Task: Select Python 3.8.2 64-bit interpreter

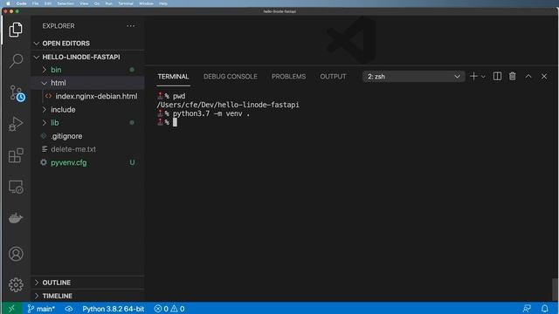Action: click(x=113, y=309)
